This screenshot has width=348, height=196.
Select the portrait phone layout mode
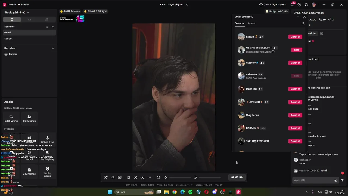tap(12, 20)
